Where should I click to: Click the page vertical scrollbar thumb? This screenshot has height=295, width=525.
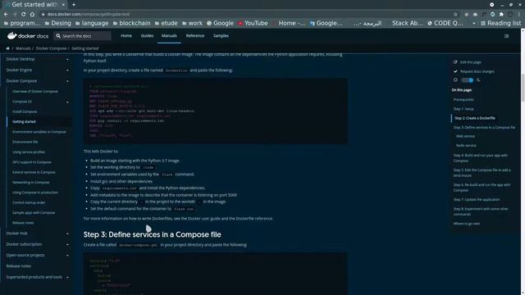point(523,87)
